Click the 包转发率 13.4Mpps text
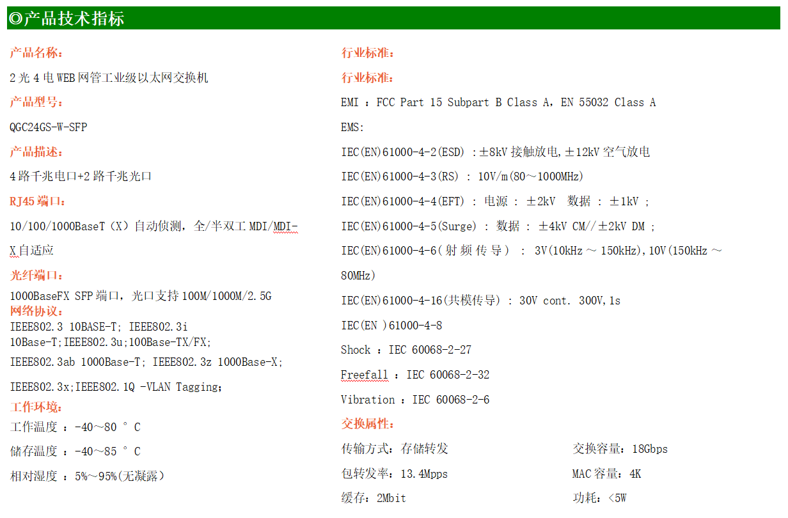This screenshot has height=518, width=788. 394,474
